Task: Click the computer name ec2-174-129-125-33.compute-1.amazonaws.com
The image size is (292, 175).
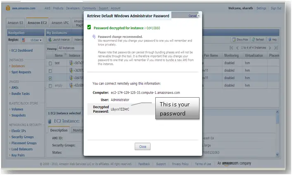Action: click(x=145, y=93)
